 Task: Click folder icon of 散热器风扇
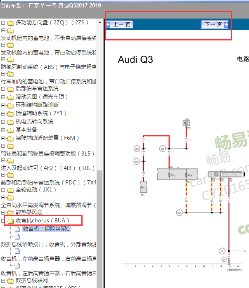point(10,213)
